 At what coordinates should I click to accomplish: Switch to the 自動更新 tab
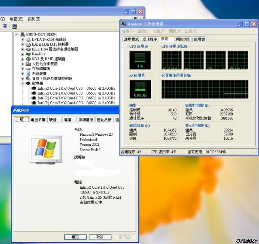pyautogui.click(x=104, y=120)
